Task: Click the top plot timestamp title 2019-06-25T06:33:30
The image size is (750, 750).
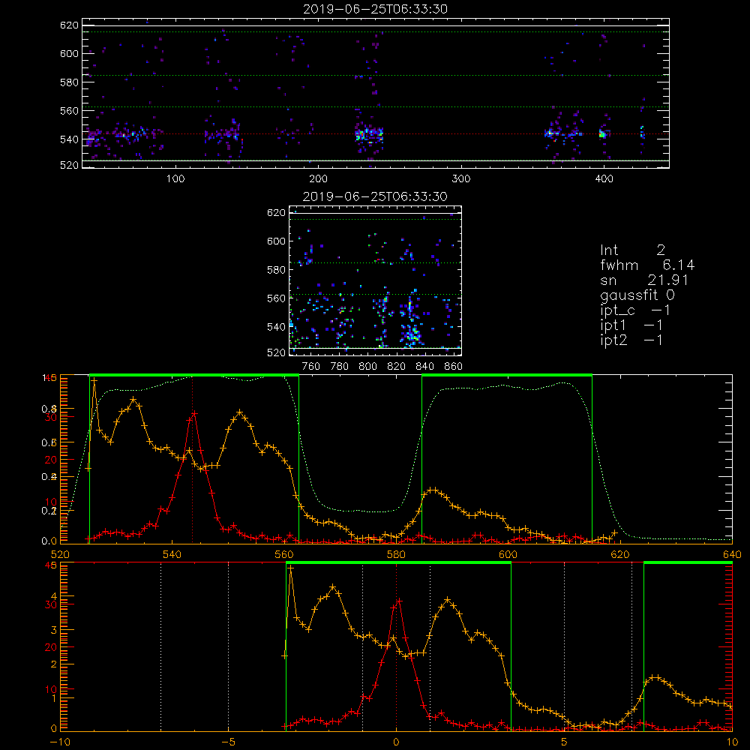Action: [x=376, y=9]
